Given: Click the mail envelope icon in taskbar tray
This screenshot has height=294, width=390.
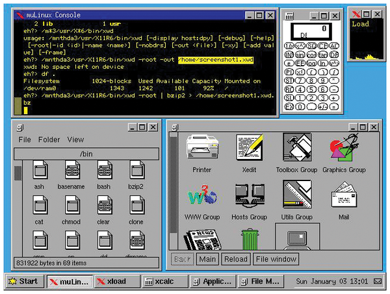Looking at the screenshot, I should coord(378,281).
